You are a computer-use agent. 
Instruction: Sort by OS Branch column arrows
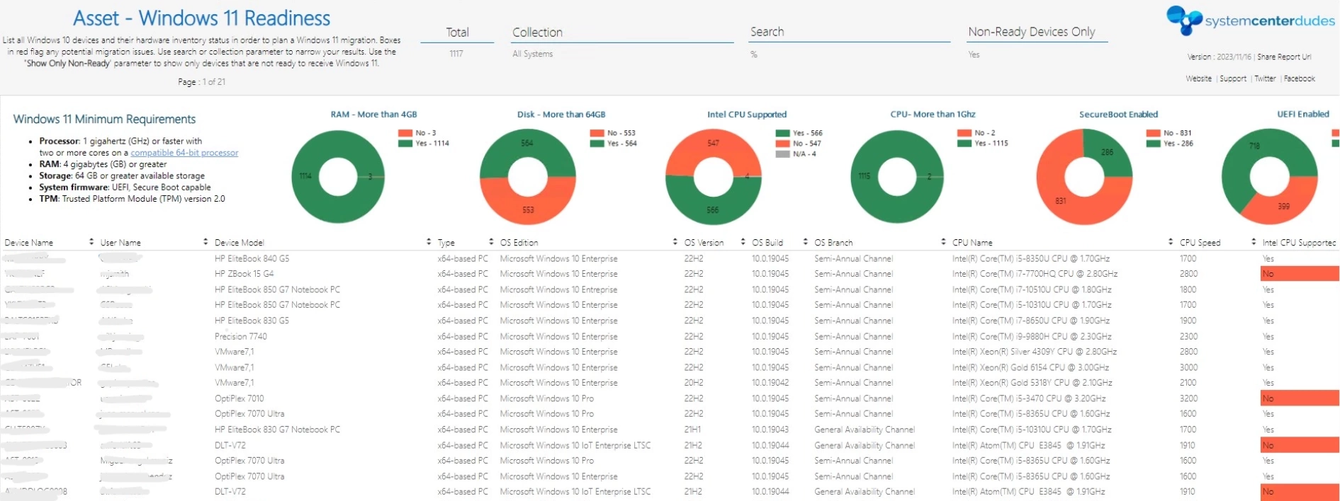[943, 242]
